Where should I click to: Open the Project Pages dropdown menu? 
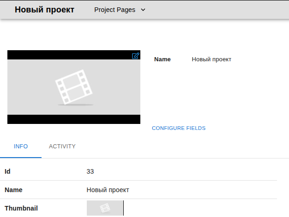pos(115,10)
